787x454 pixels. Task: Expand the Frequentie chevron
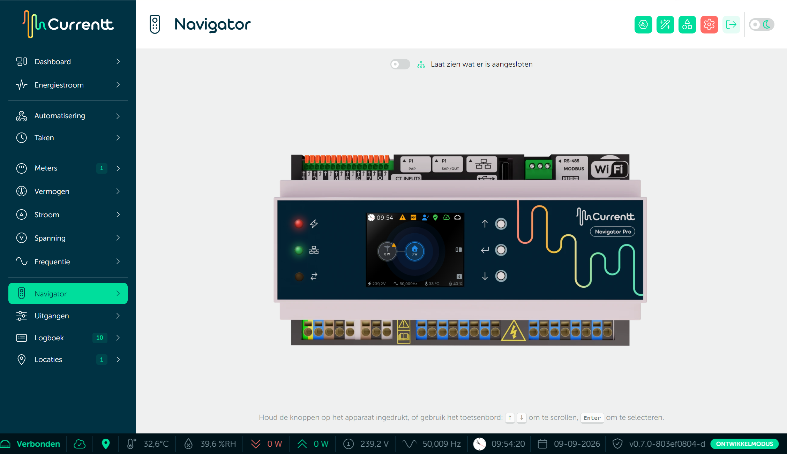118,262
